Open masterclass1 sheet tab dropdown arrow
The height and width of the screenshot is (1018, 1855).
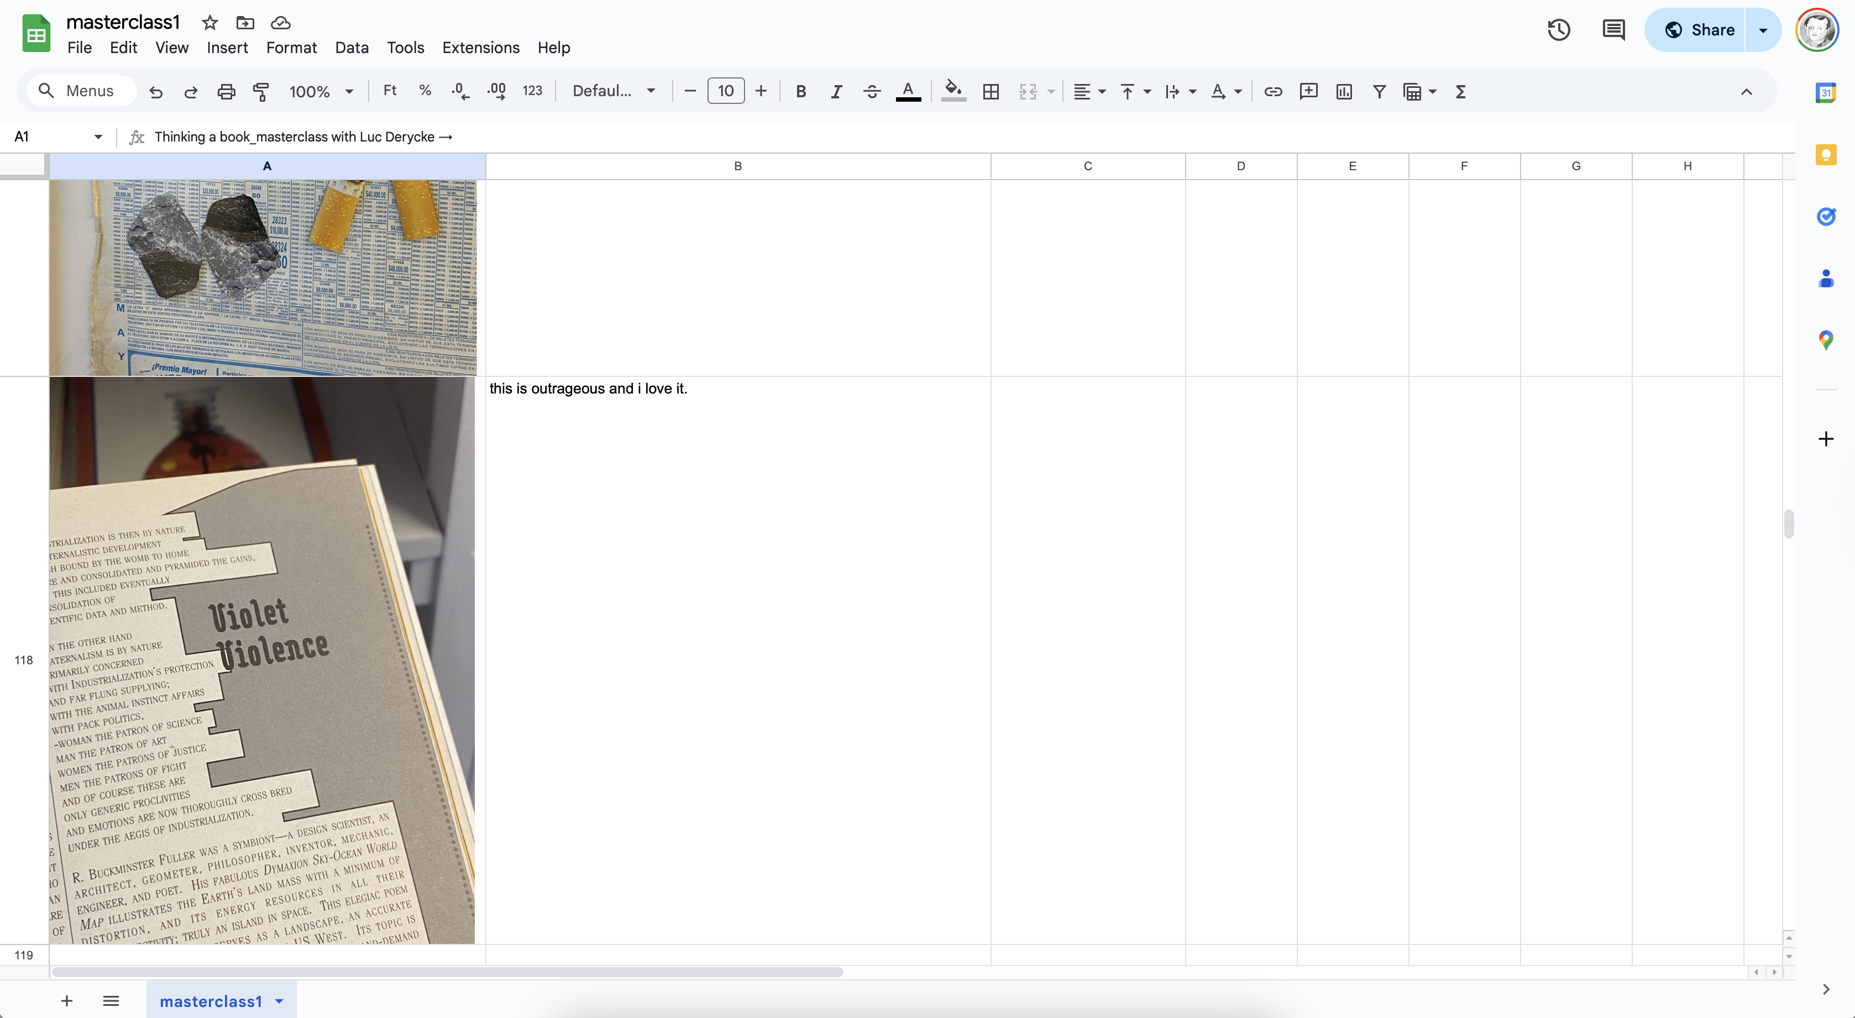[279, 1001]
